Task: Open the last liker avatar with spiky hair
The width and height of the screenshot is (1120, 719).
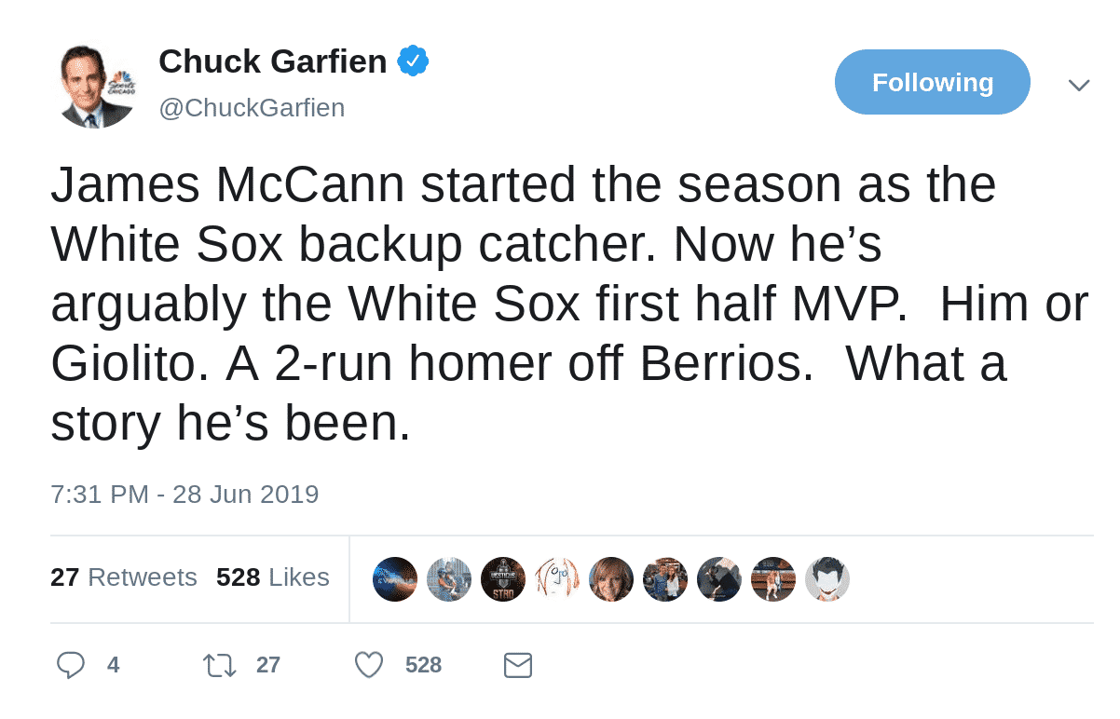Action: tap(827, 579)
